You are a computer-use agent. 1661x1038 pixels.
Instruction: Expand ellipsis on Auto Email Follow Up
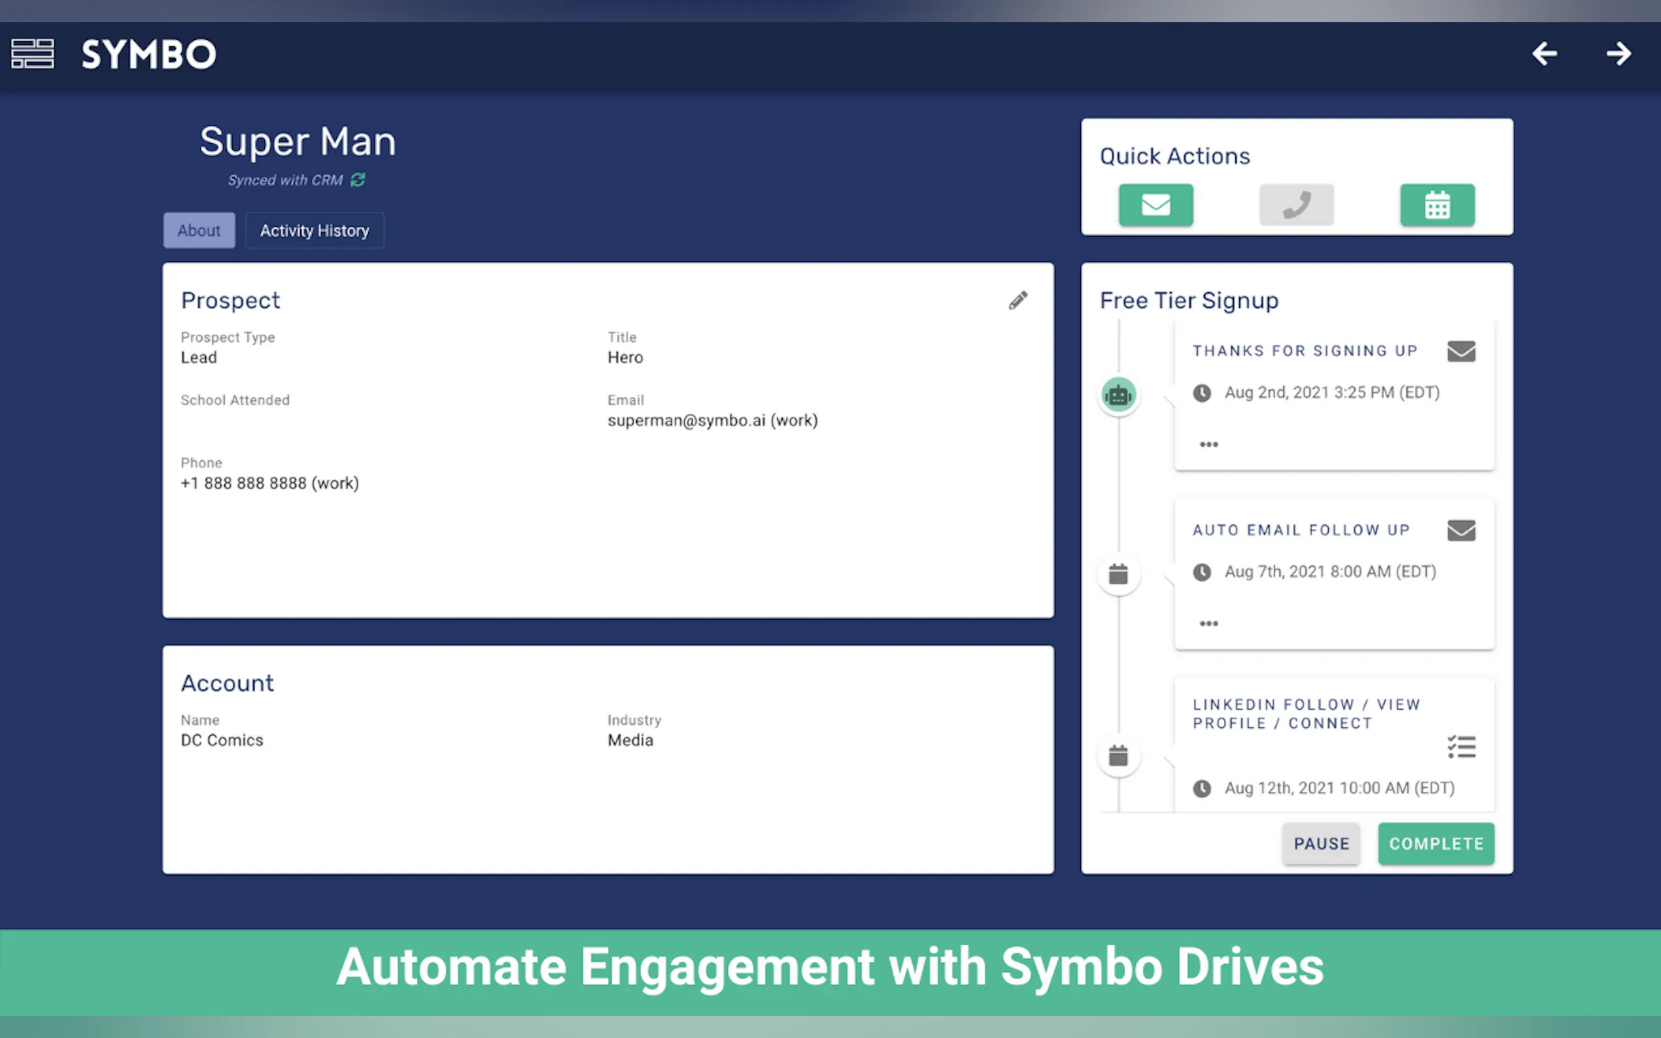(x=1208, y=624)
